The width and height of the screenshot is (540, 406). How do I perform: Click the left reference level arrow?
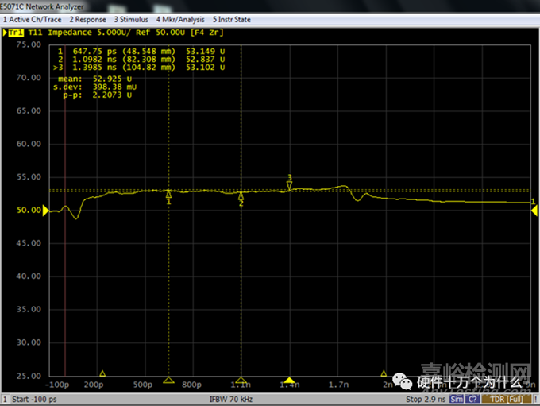[45, 210]
